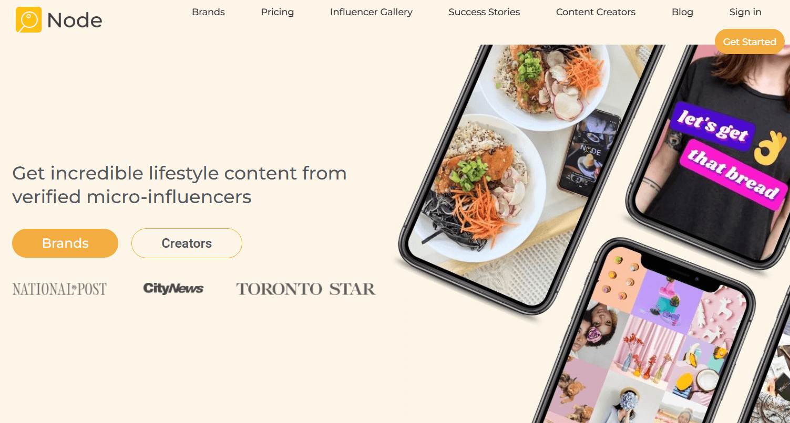Click the yellow Node logo icon
The height and width of the screenshot is (423, 790).
[28, 20]
